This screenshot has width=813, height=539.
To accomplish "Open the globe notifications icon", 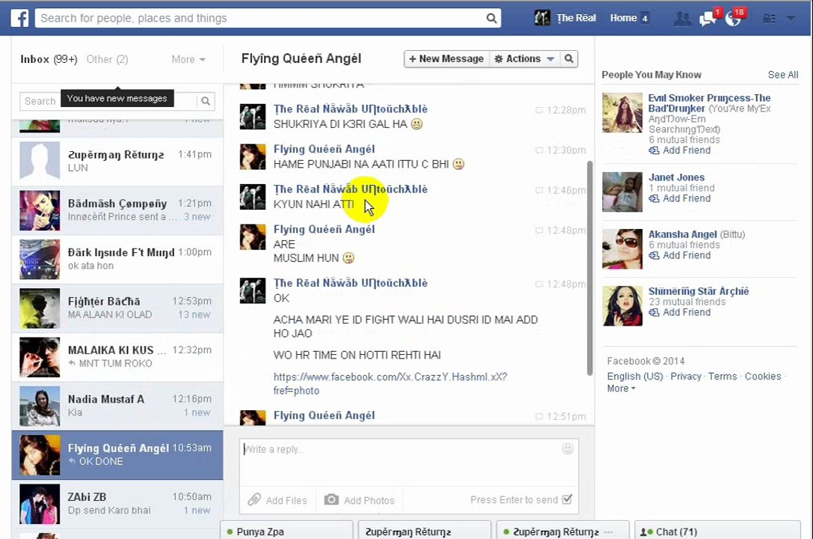I will coord(733,19).
